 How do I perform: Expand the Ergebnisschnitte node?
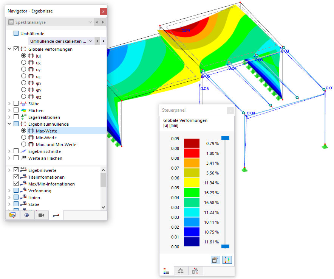click(x=9, y=151)
